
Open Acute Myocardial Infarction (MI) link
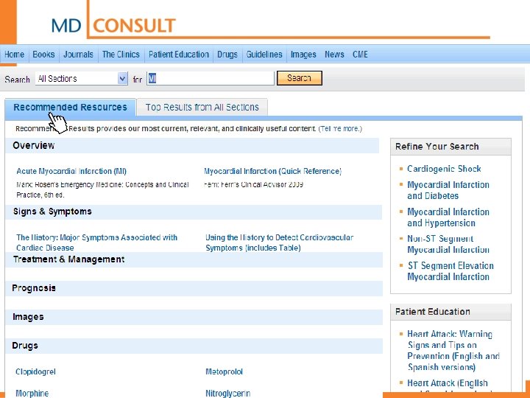click(x=71, y=171)
